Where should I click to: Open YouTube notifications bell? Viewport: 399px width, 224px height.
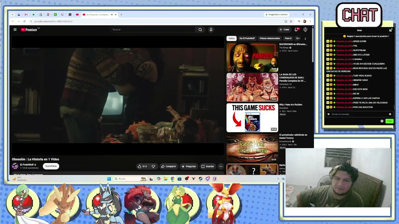coord(296,30)
